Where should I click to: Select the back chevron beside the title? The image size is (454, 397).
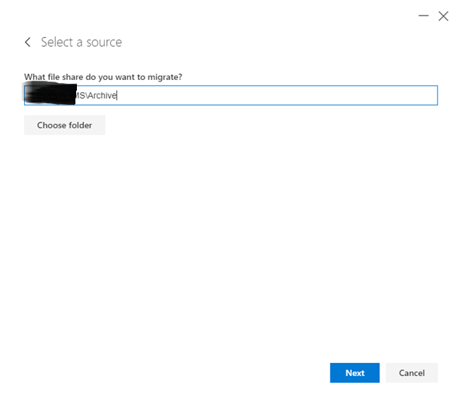[28, 42]
